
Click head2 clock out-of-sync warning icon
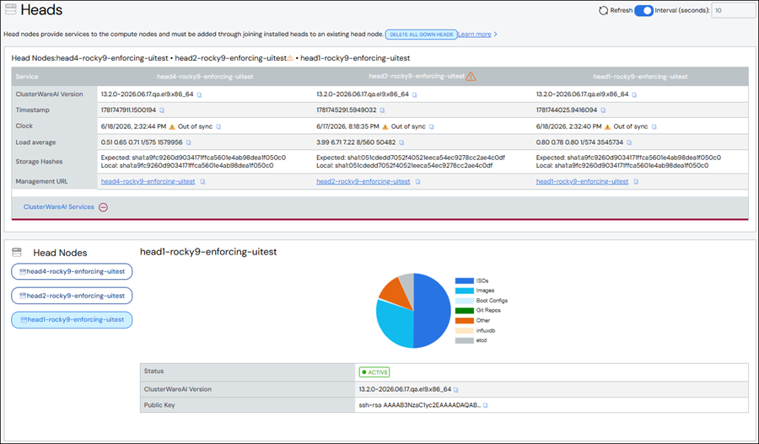[x=385, y=126]
